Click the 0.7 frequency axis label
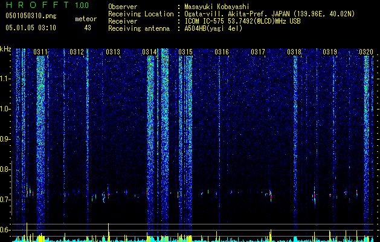380x242 pixels. [x=5, y=200]
